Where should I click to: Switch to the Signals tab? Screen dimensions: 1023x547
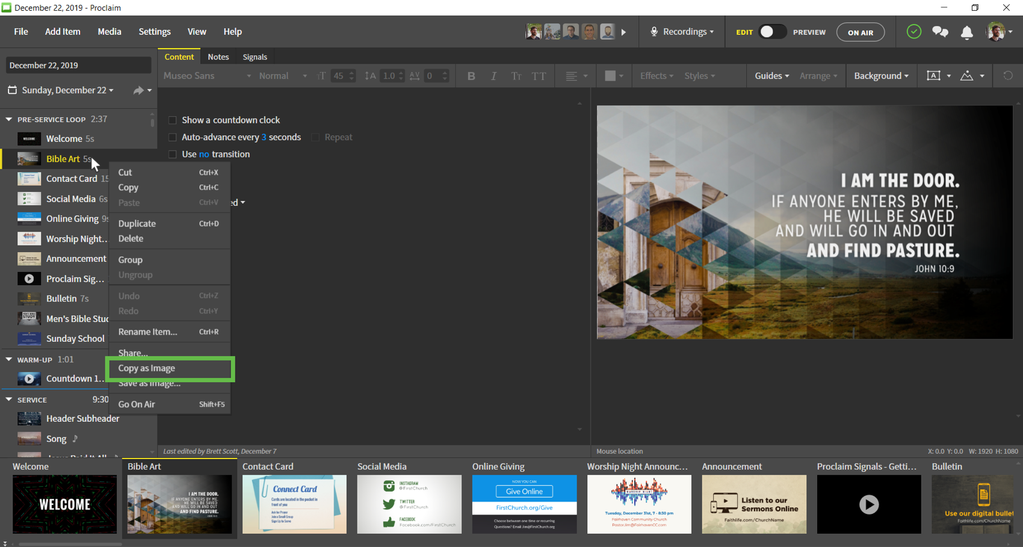[255, 57]
